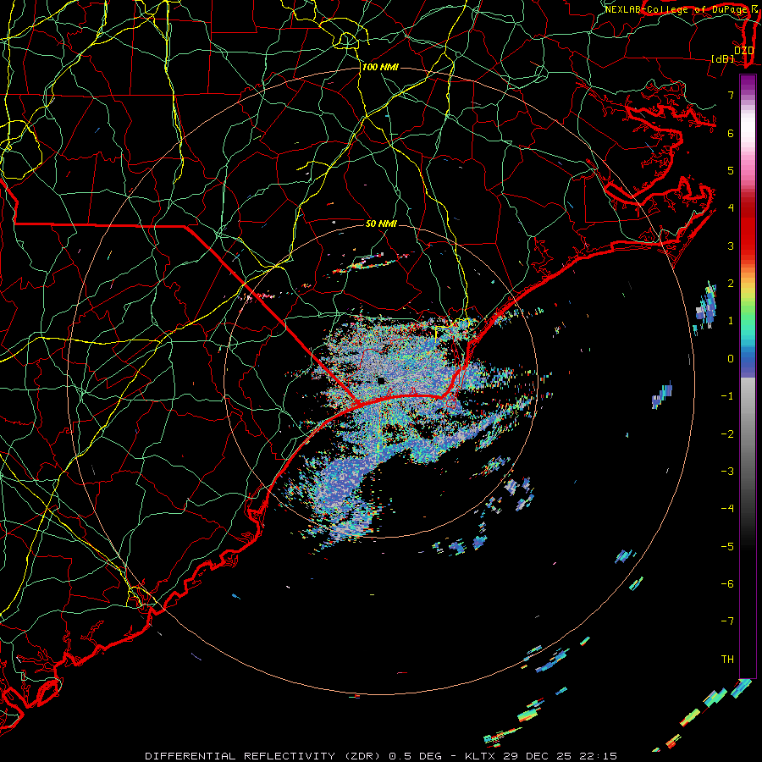Click the -5 value on the color scale
The width and height of the screenshot is (762, 762).
[727, 546]
